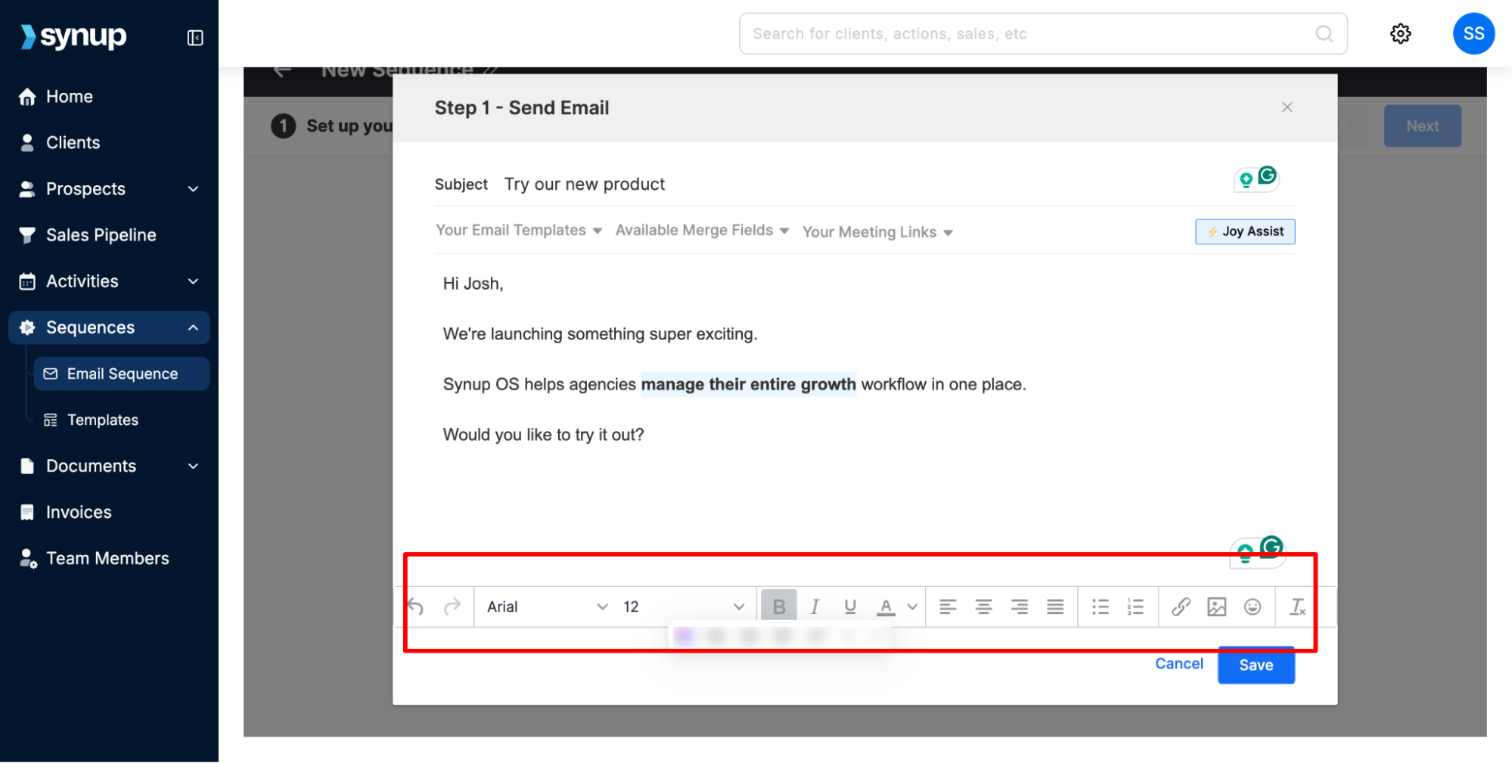
Task: Click the Activities calendar icon
Action: (27, 281)
